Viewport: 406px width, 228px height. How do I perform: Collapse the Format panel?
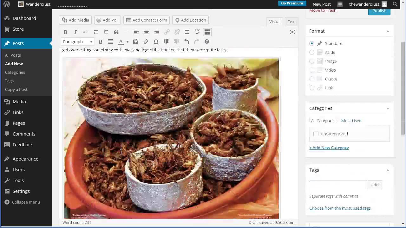[388, 31]
